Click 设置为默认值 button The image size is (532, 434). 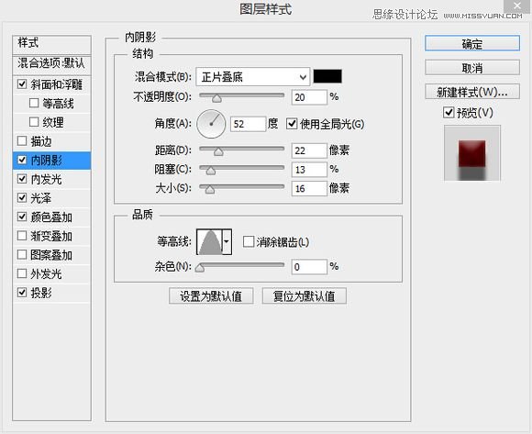(x=211, y=296)
